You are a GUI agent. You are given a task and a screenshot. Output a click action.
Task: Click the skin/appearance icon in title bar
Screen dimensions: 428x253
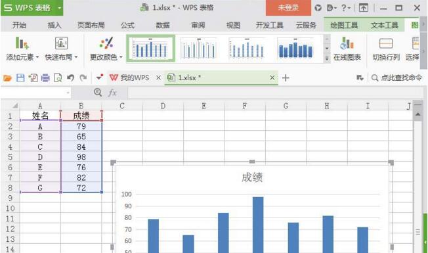click(318, 8)
